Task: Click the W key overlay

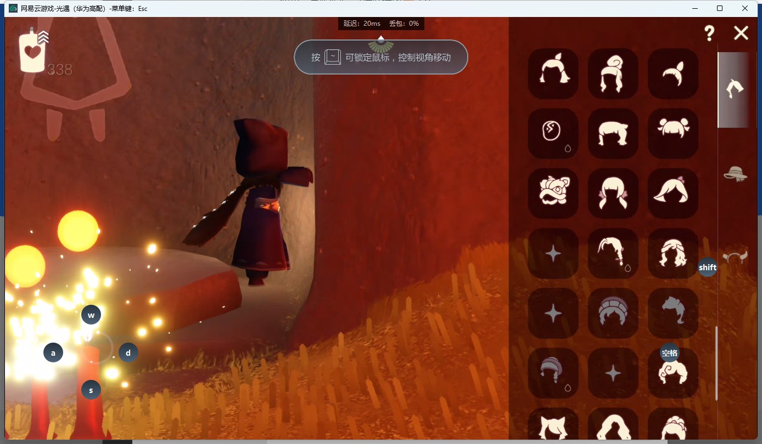Action: (91, 315)
